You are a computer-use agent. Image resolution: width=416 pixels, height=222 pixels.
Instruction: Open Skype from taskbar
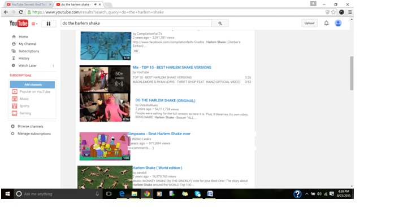[x=198, y=194]
